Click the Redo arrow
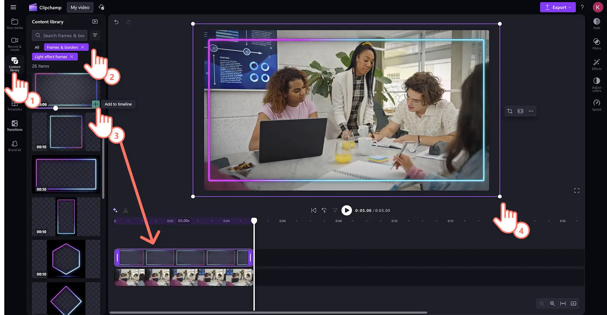The width and height of the screenshot is (607, 315). point(128,22)
